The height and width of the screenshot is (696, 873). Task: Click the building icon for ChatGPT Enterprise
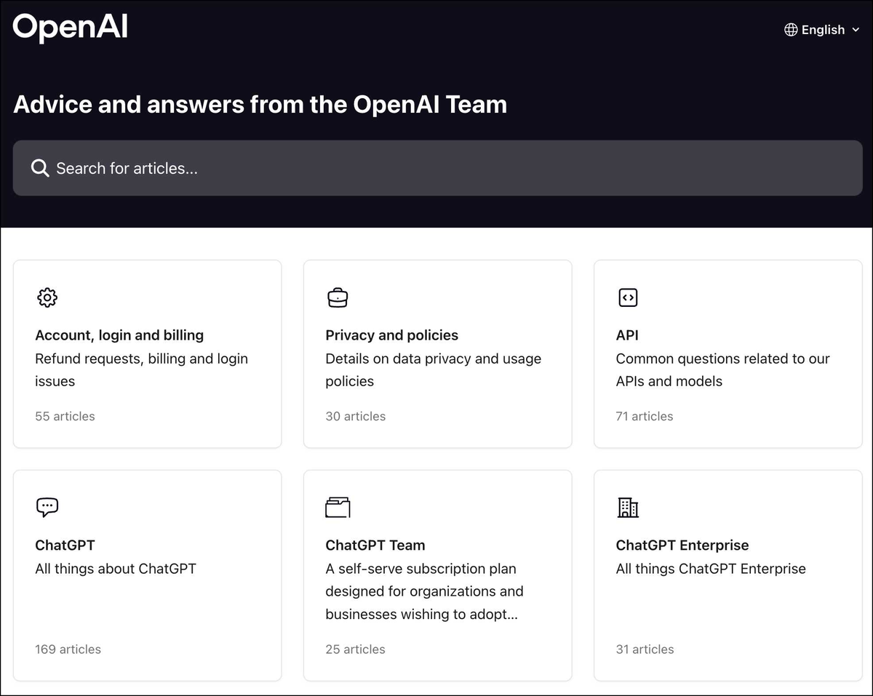pos(627,507)
